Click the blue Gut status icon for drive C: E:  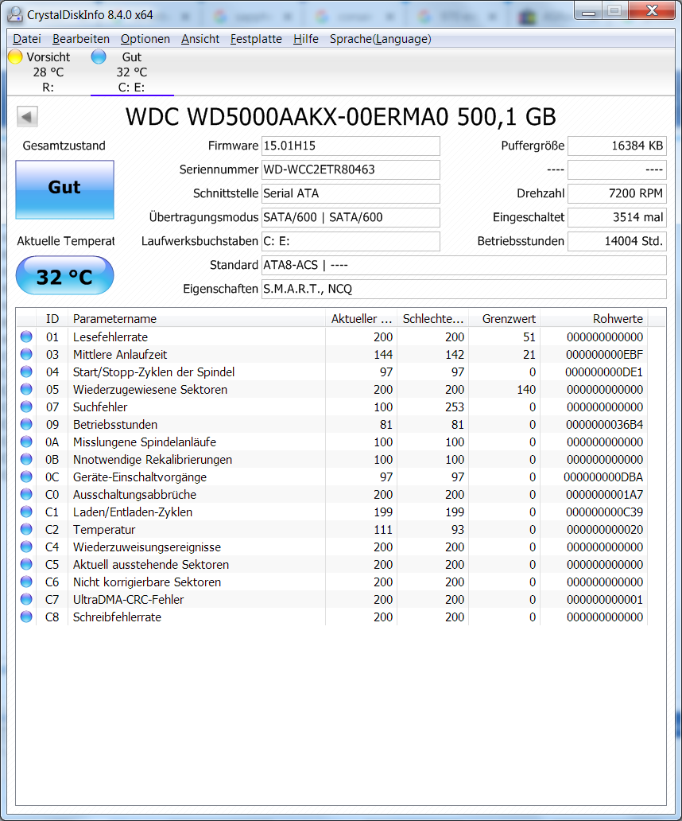(x=99, y=56)
